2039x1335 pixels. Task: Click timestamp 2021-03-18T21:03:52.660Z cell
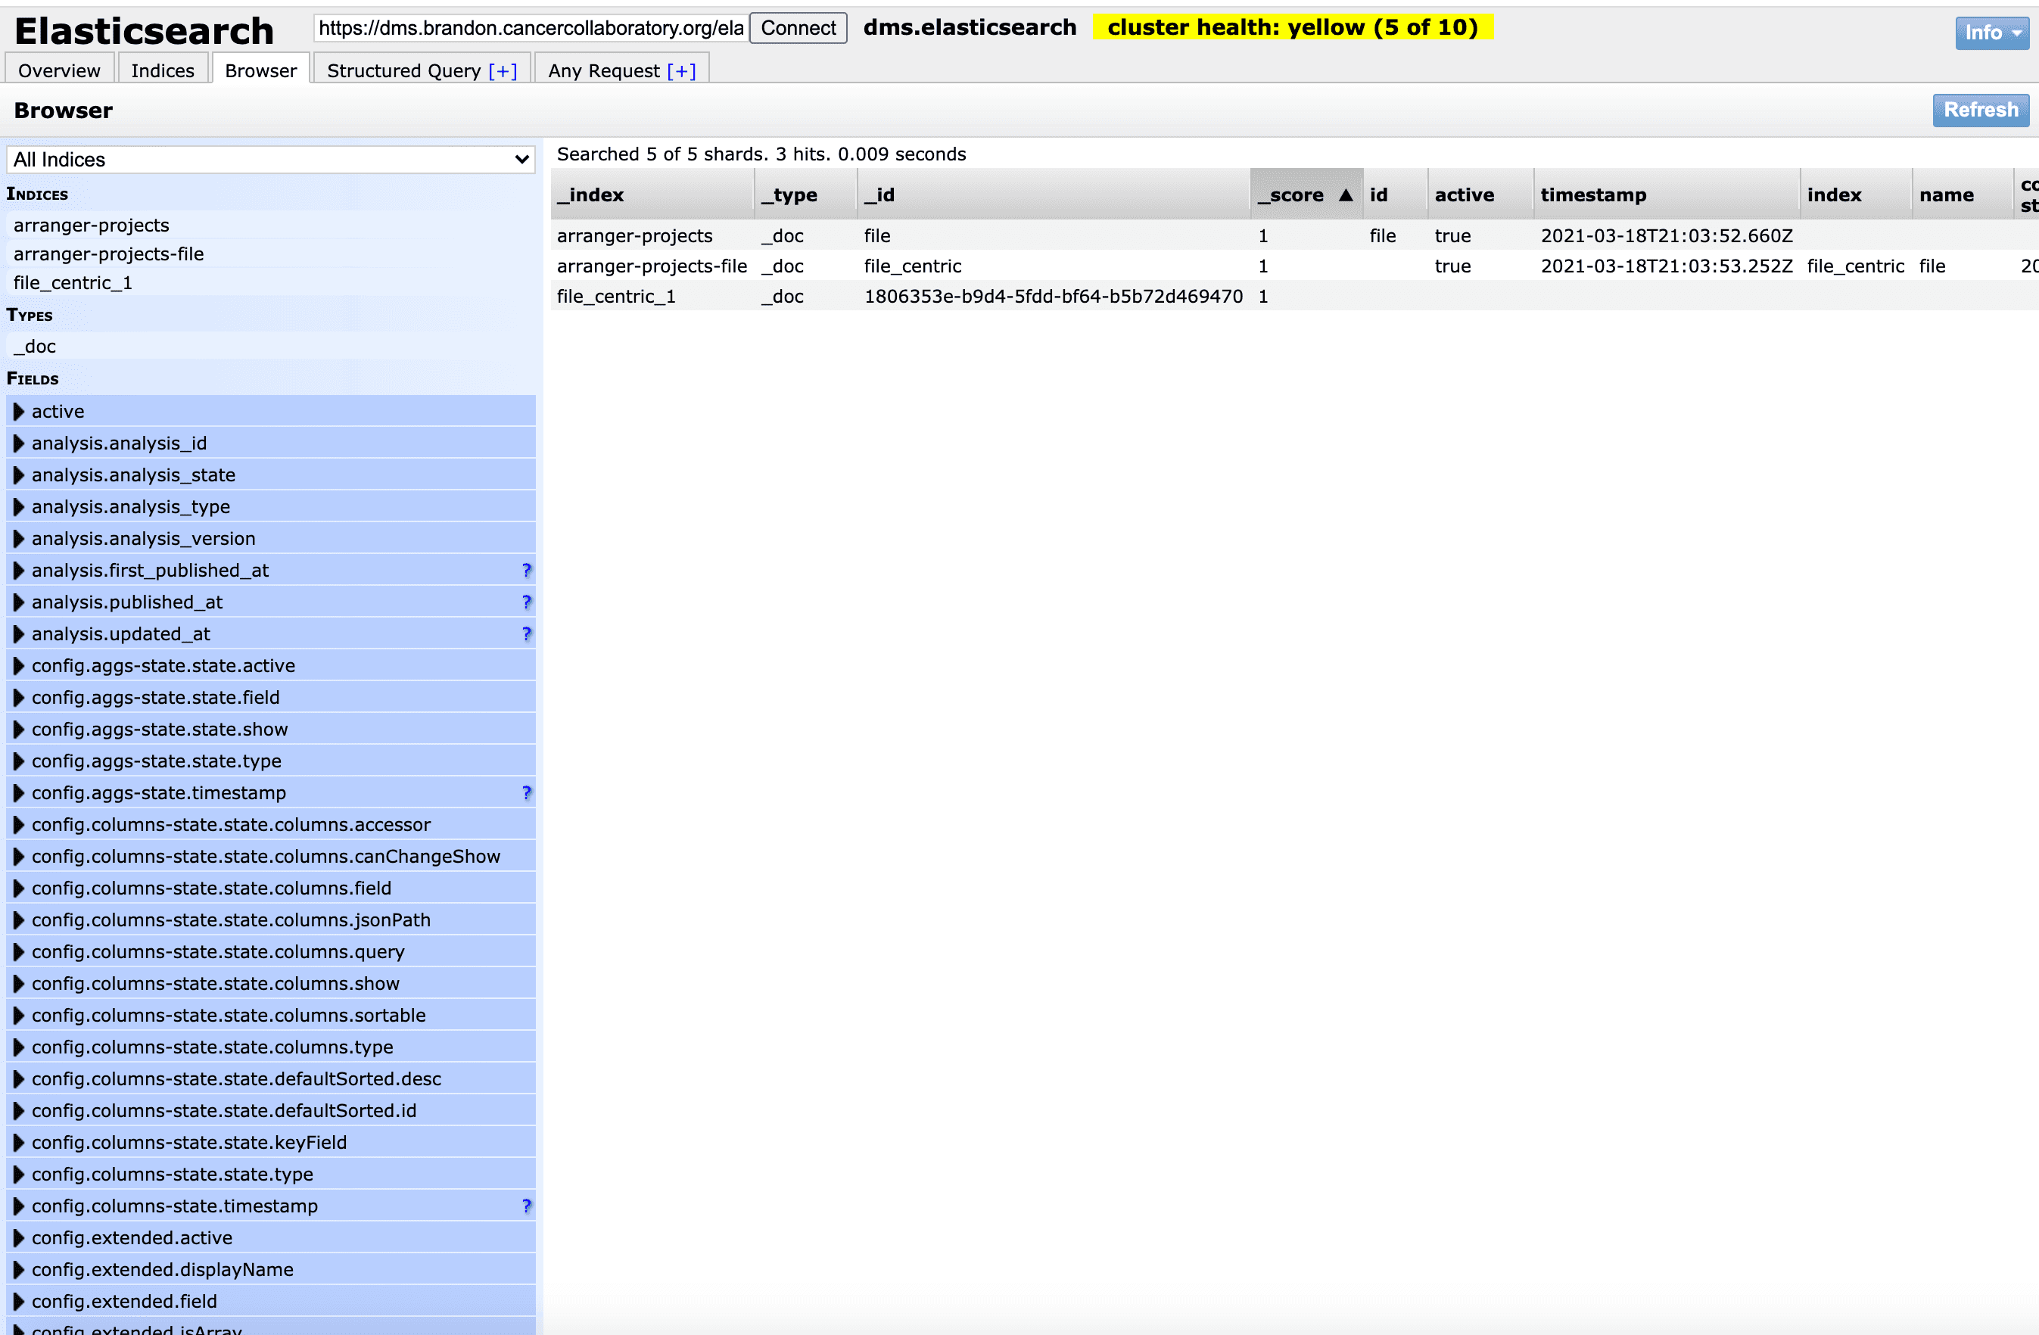[x=1667, y=235]
